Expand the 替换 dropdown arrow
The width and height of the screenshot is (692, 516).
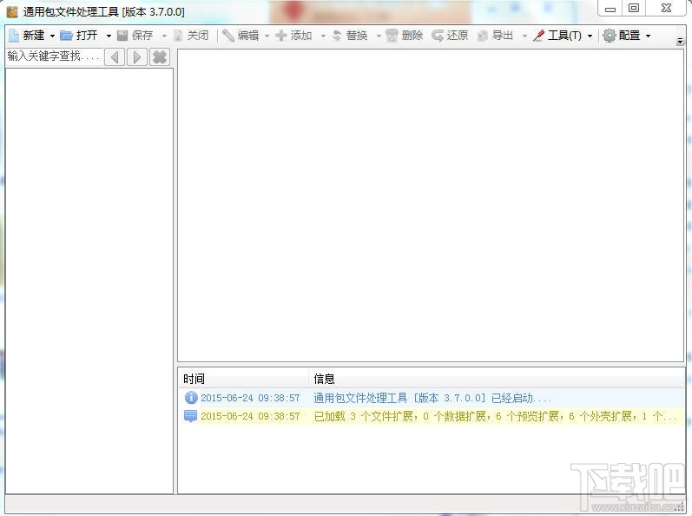[379, 36]
